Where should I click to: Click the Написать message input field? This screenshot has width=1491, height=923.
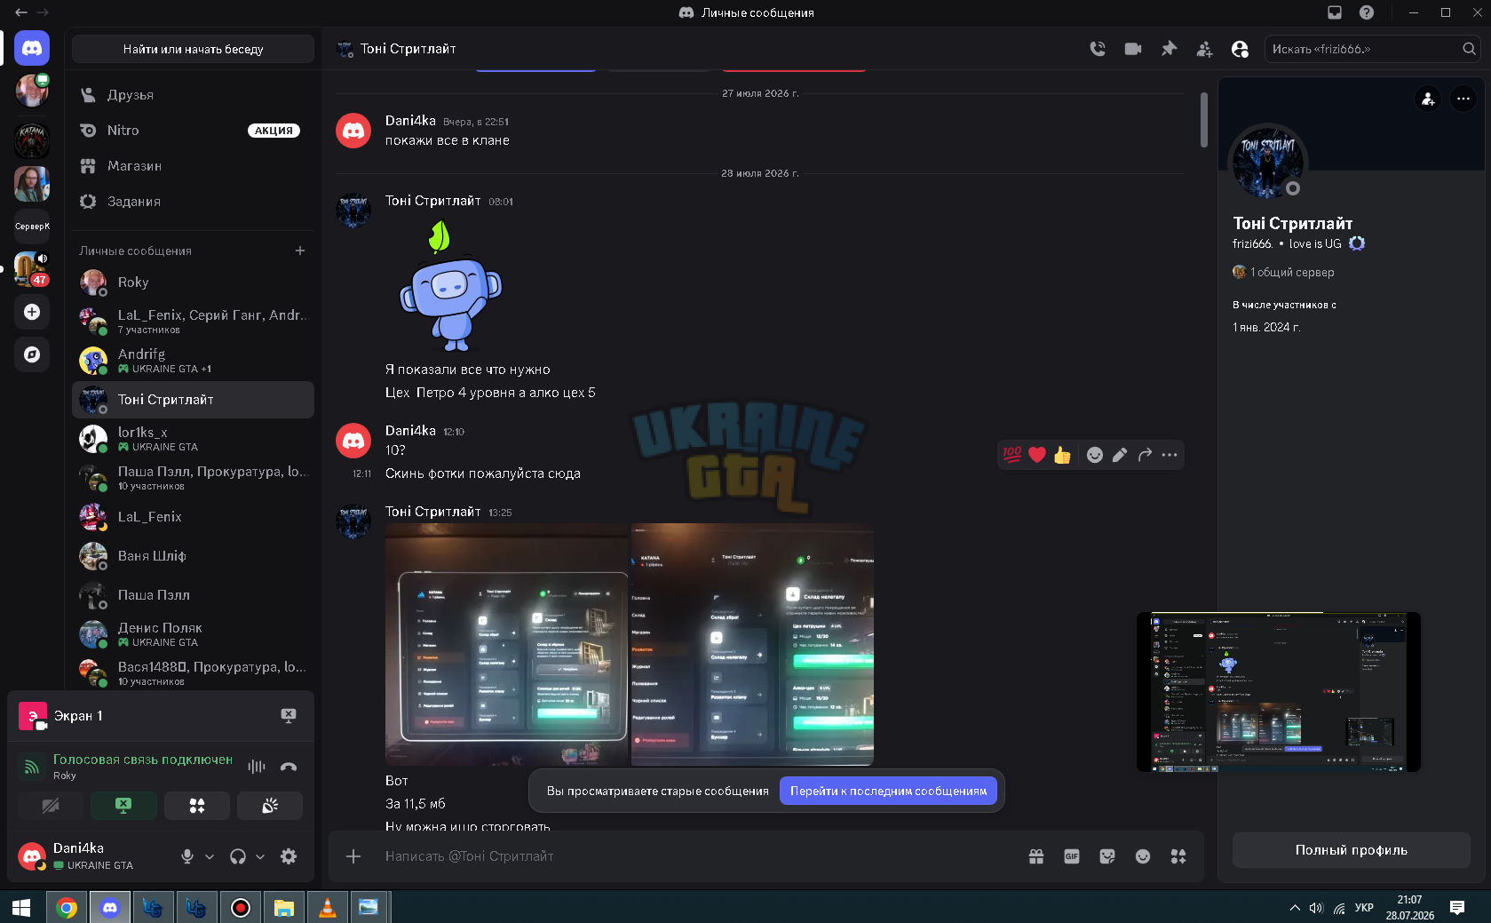tap(693, 856)
